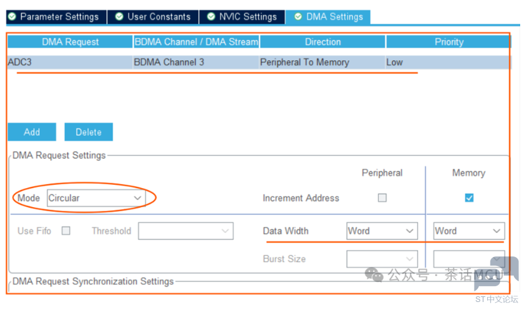Open the Fifo Threshold dropdown

click(185, 231)
